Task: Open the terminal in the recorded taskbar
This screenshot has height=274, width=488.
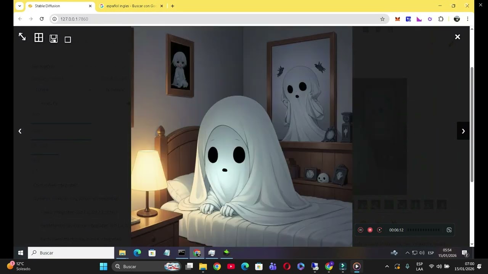Action: (182, 253)
